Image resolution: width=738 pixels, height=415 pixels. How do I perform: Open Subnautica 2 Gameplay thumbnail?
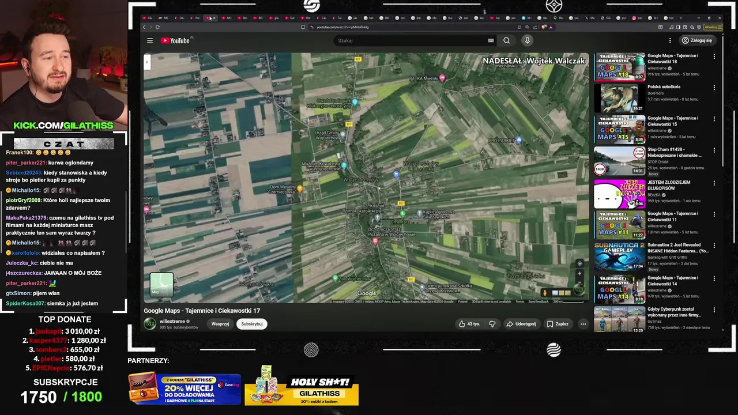tap(620, 256)
